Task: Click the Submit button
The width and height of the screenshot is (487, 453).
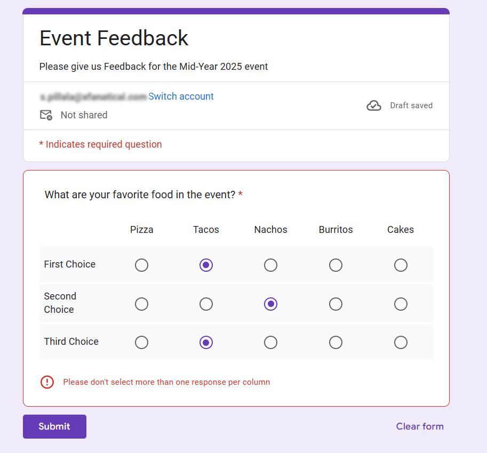Action: pyautogui.click(x=54, y=426)
